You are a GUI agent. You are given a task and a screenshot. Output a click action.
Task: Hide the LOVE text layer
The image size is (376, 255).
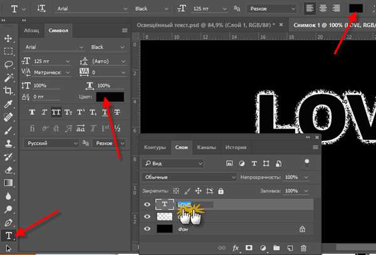[x=147, y=204]
